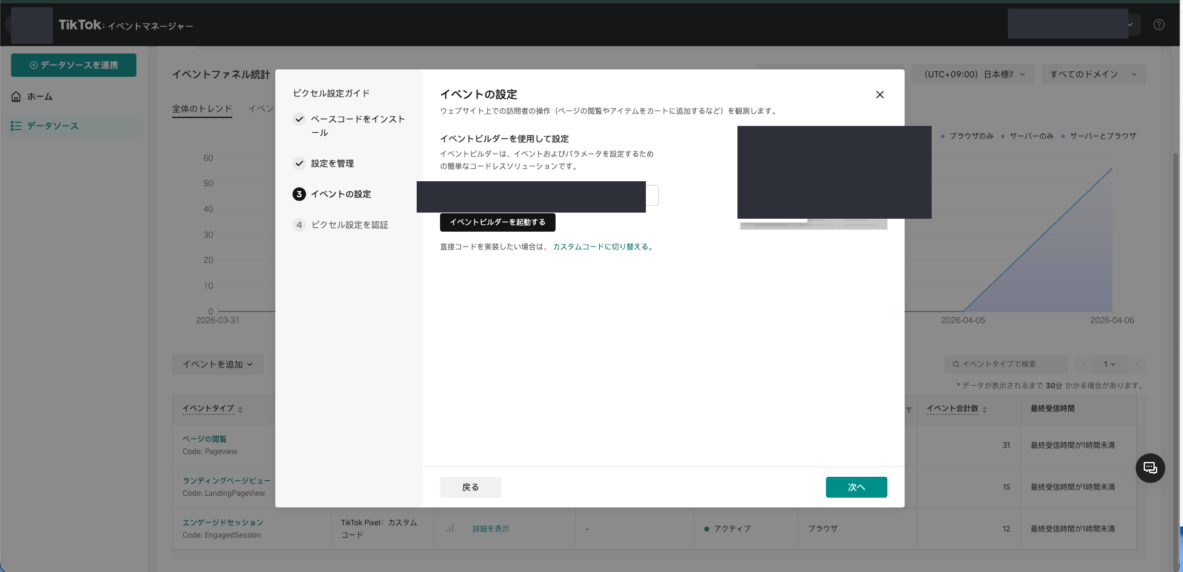Click the bar chart icon beside 詳細を表示
Viewport: 1183px width, 572px height.
(450, 528)
